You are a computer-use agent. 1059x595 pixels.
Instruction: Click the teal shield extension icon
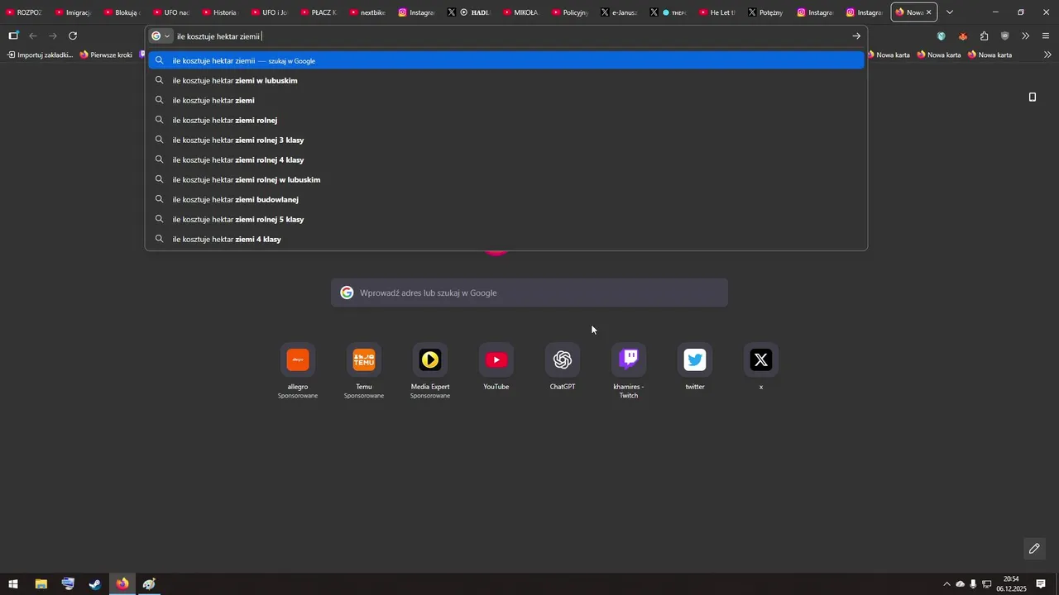tap(942, 36)
